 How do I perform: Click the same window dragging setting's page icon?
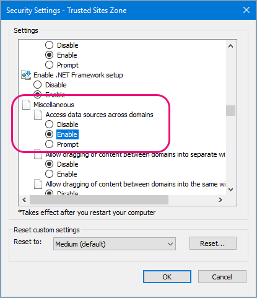(38, 184)
